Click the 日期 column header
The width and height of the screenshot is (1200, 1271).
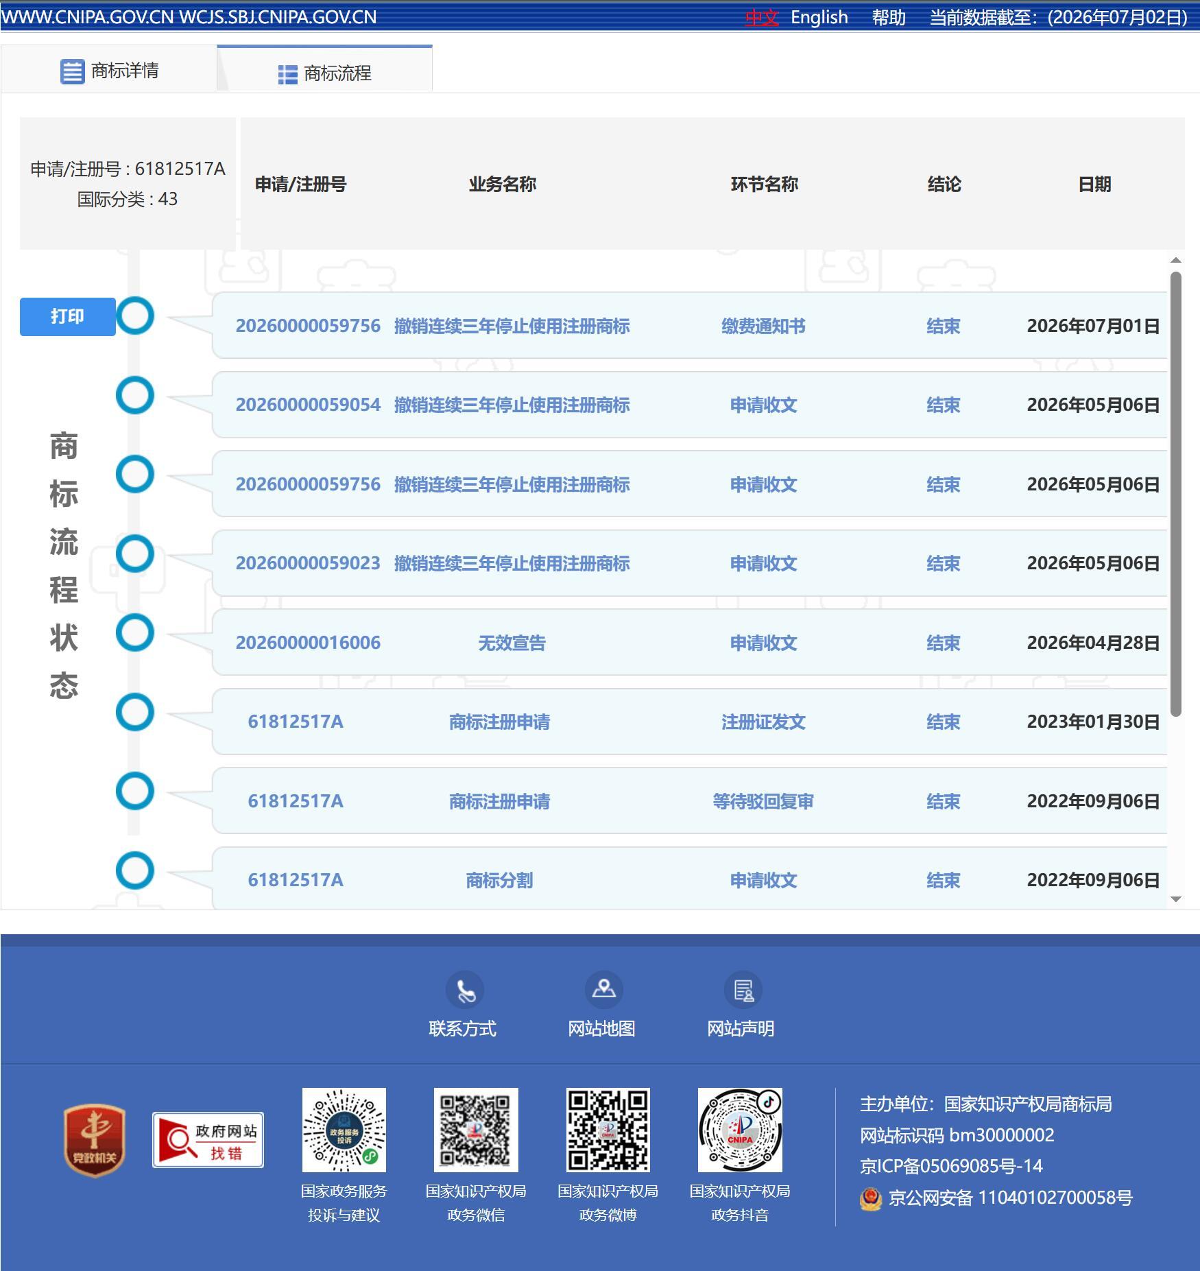[1094, 184]
